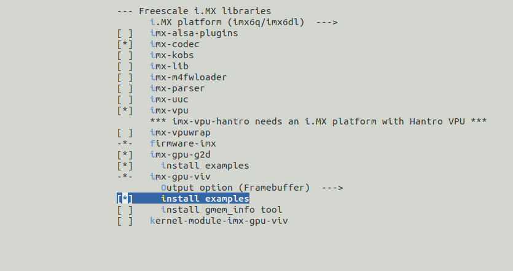Screen dimensions: 513x271
Task: Check the imx-parser option box
Action: [x=125, y=88]
